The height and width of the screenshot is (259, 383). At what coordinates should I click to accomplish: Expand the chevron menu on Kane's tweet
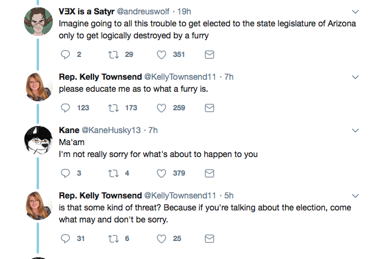[355, 131]
